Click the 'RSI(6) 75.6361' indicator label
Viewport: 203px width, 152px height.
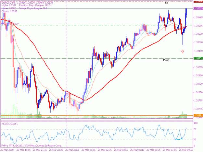pyautogui.click(x=9, y=124)
